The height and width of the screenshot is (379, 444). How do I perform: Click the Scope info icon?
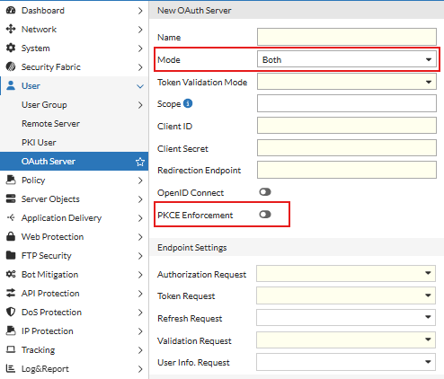click(x=188, y=103)
